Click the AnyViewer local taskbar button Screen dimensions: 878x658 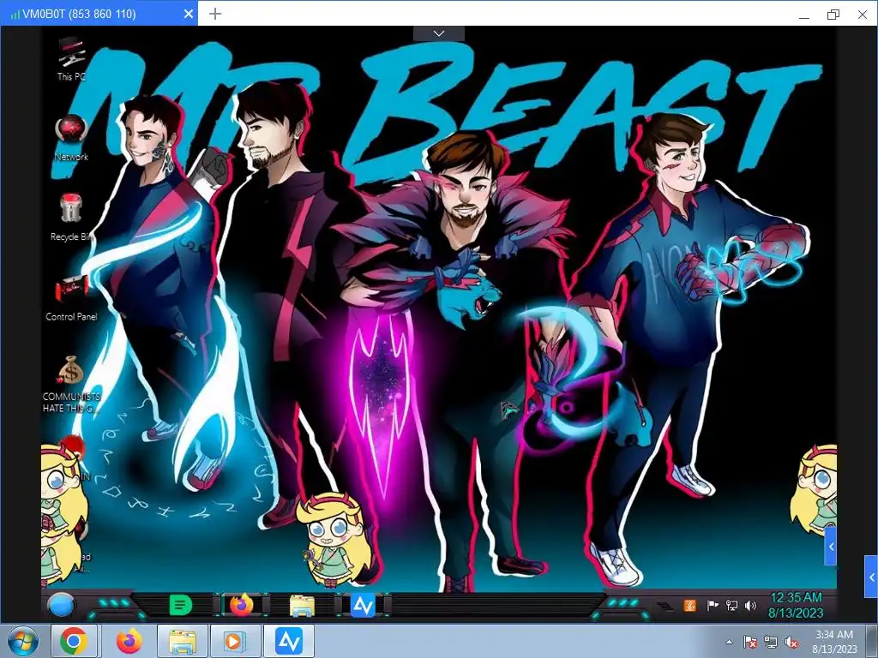click(289, 641)
